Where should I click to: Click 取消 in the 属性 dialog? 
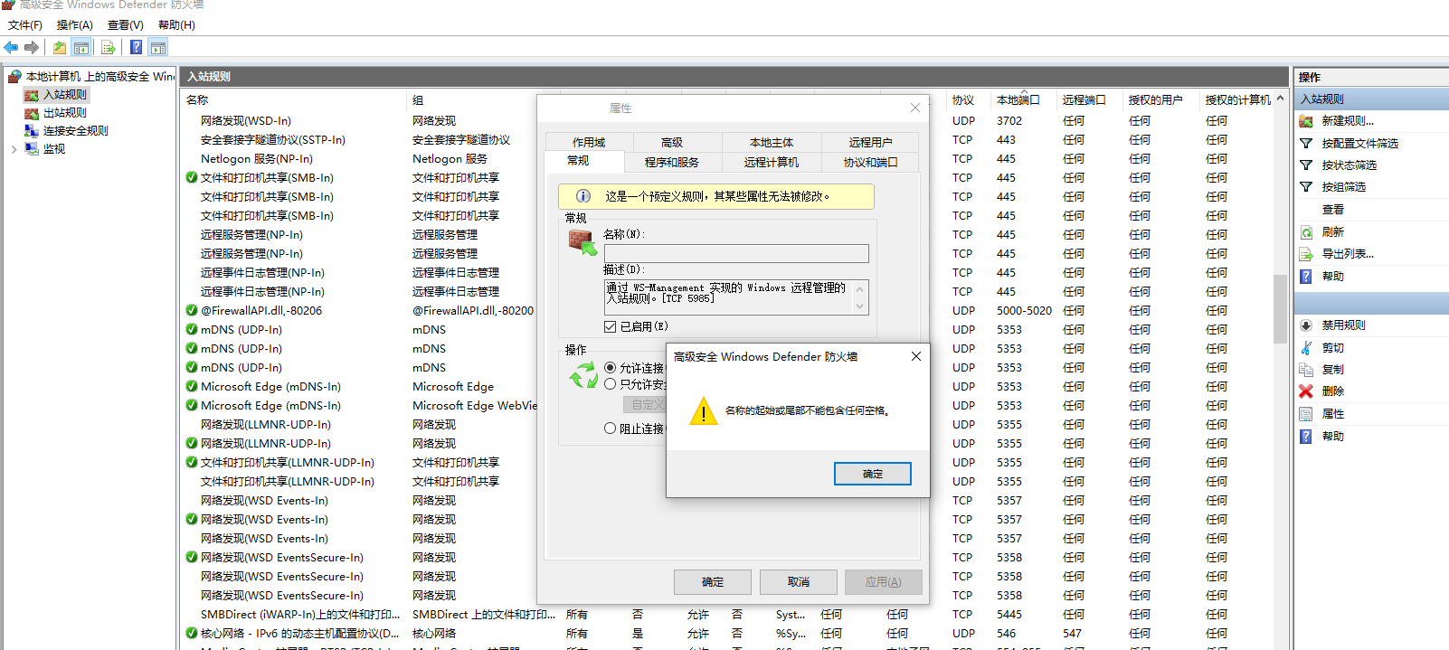pyautogui.click(x=799, y=582)
